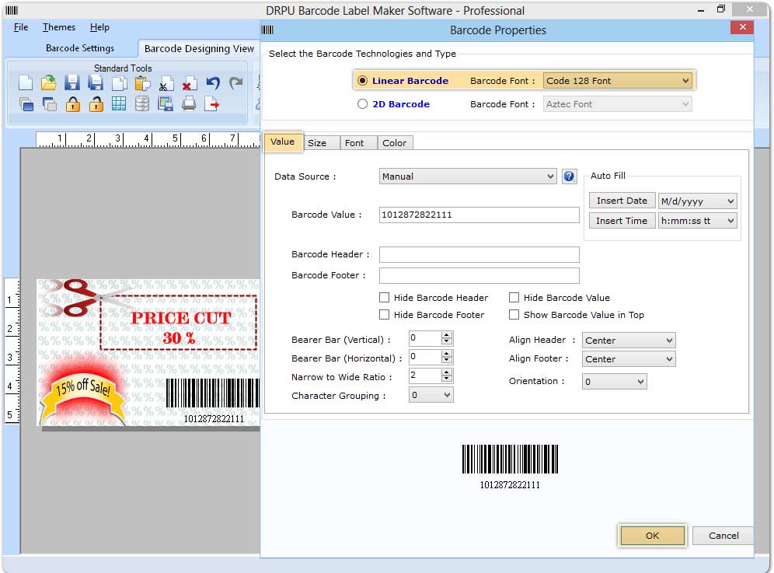Check Show Barcode Value in Top
Image resolution: width=774 pixels, height=573 pixels.
click(x=514, y=315)
